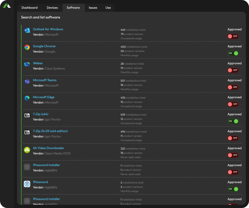Enable approval for 1Password Installer above 1Password
249x208 pixels.
click(x=233, y=172)
